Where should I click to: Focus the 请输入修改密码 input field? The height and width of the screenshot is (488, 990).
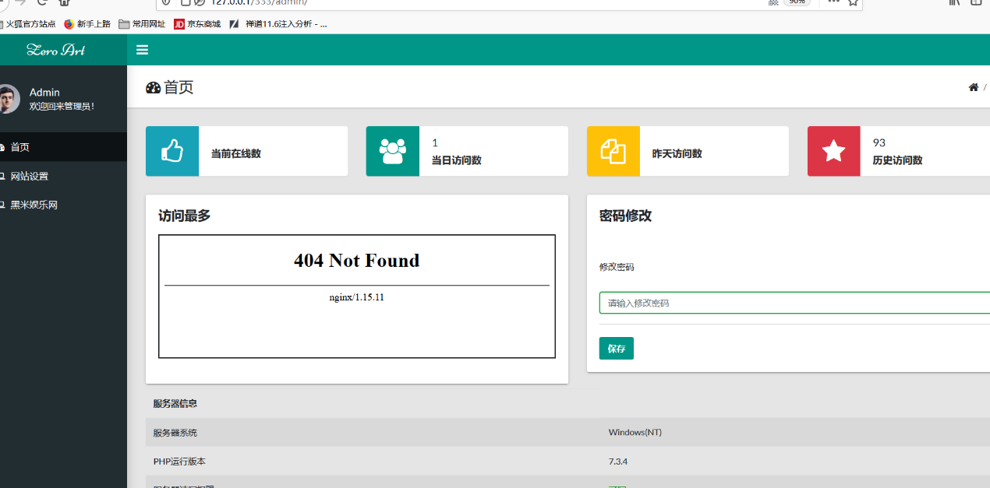coord(794,303)
